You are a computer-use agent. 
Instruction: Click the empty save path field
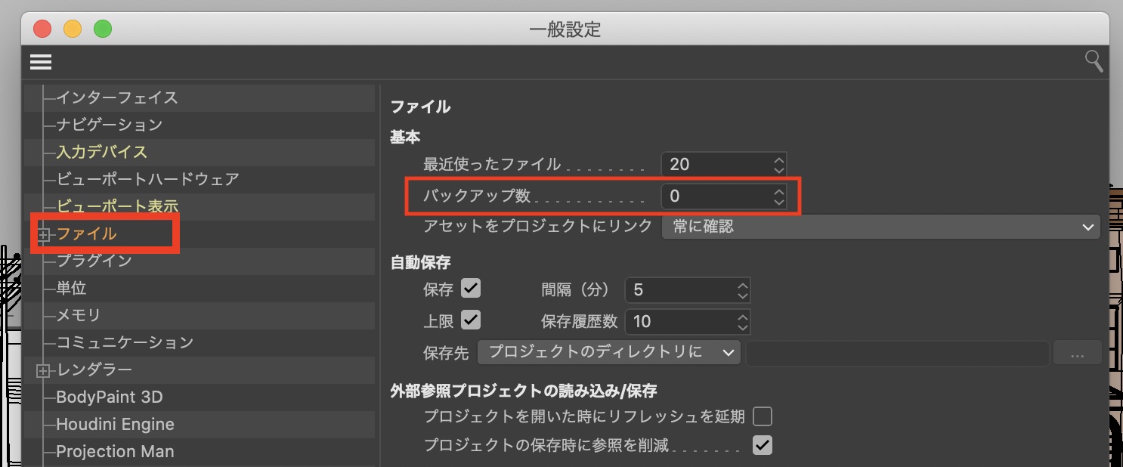[x=897, y=353]
